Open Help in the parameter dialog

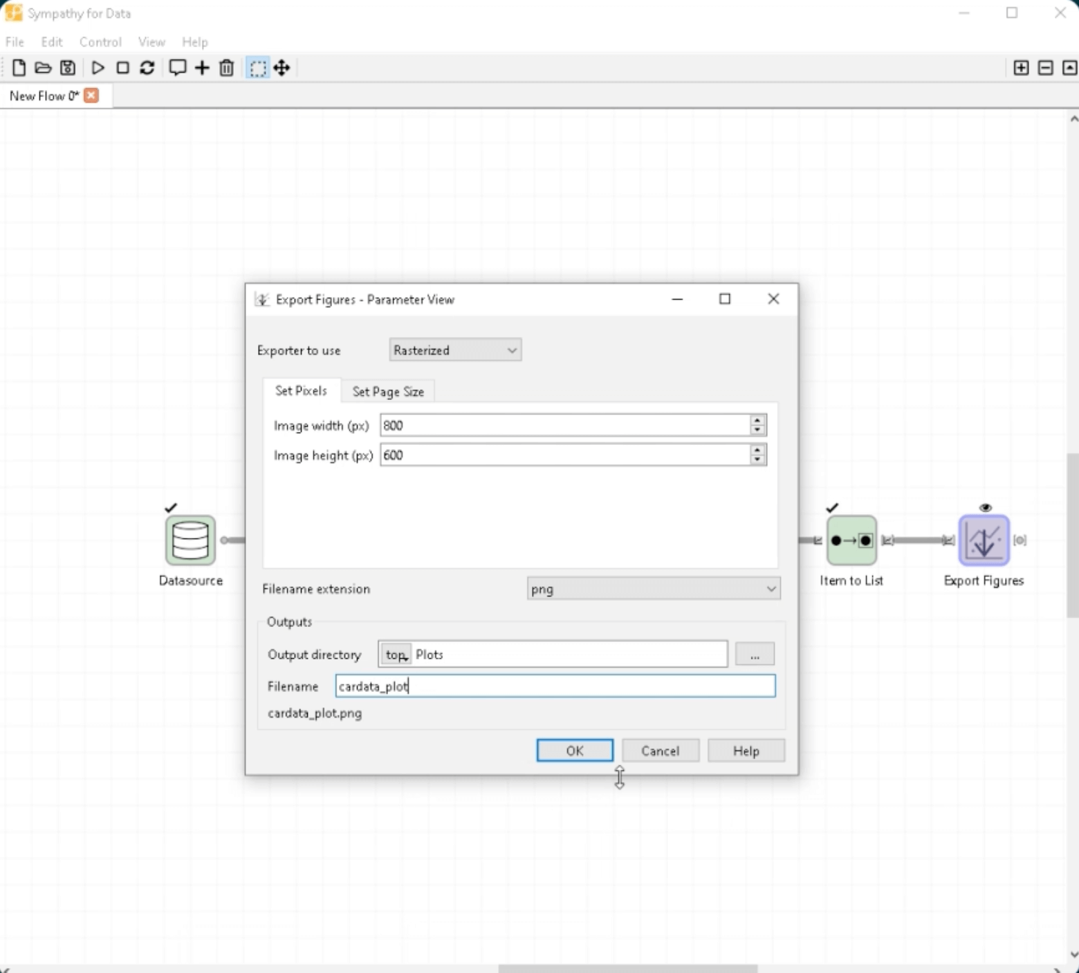pos(746,751)
